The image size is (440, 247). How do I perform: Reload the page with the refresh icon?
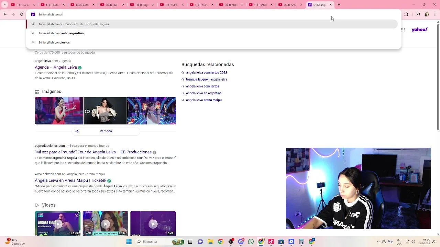[22, 14]
